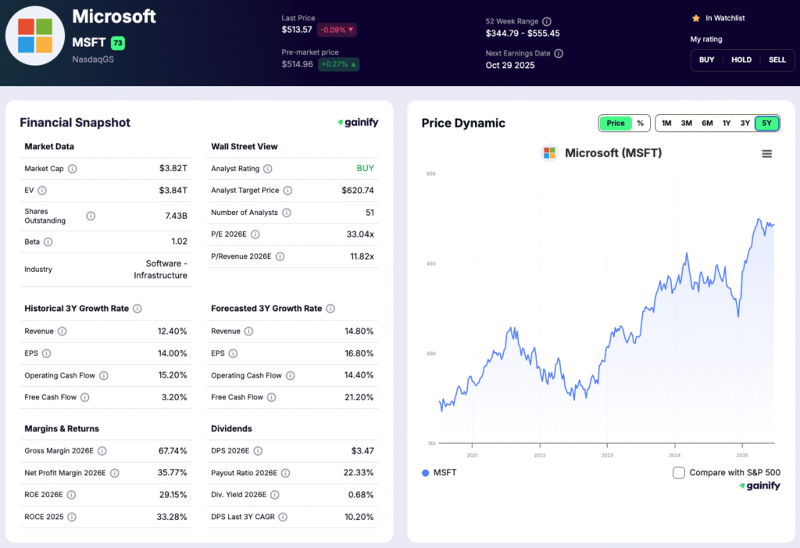800x548 pixels.
Task: Click the Microsoft logo above the chart
Action: [548, 153]
